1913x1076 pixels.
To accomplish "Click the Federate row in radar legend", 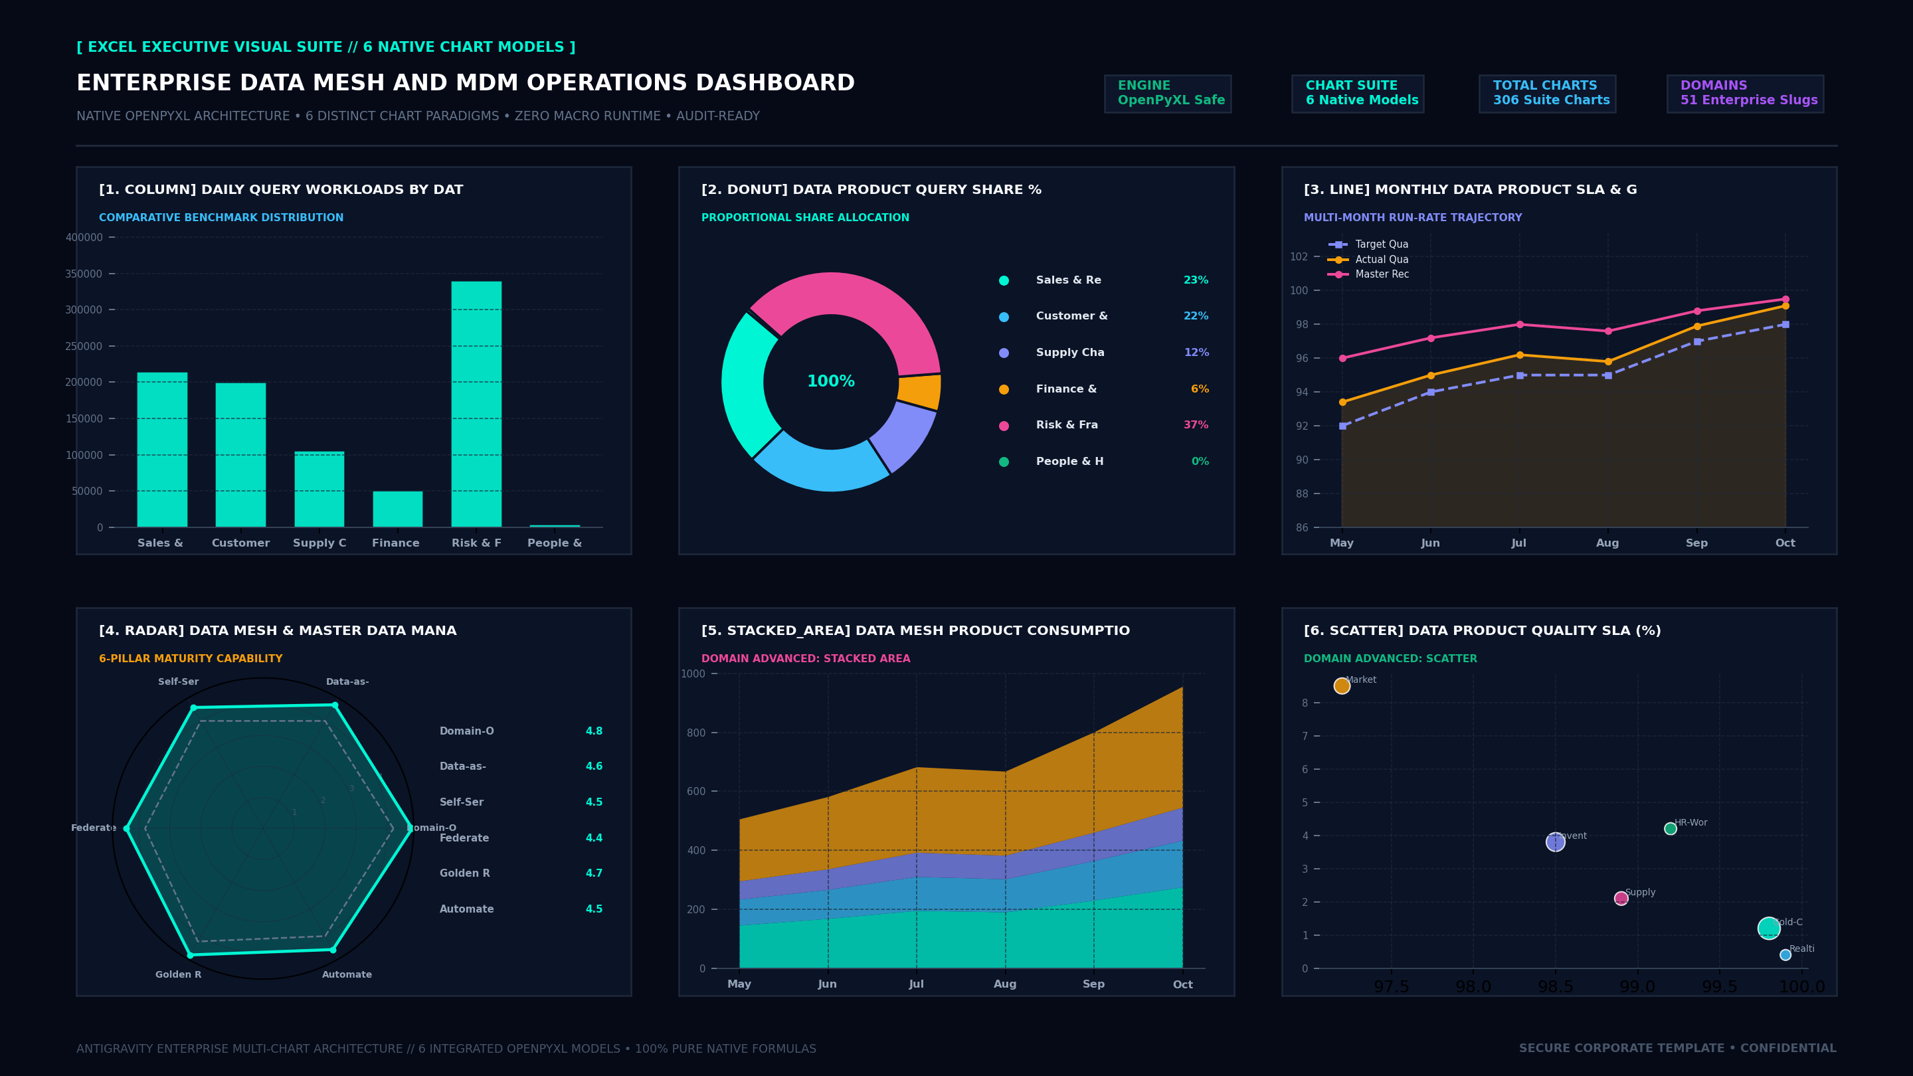I will coord(521,838).
